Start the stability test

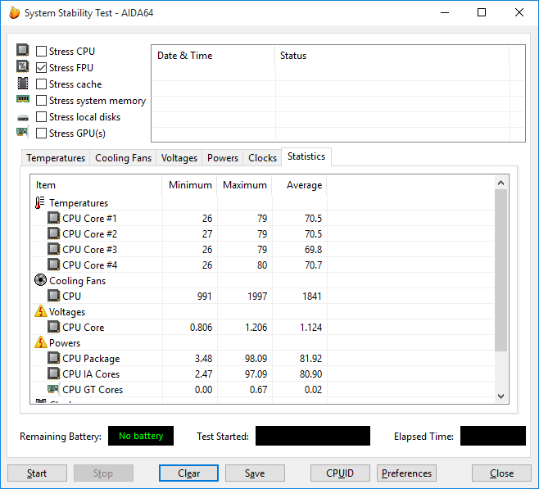coord(37,473)
